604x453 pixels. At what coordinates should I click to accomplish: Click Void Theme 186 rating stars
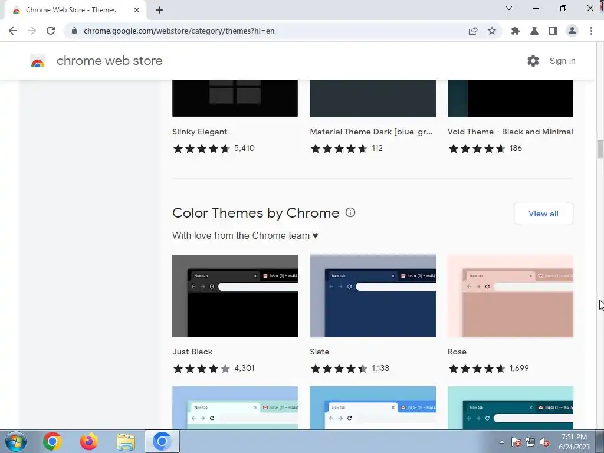point(477,148)
